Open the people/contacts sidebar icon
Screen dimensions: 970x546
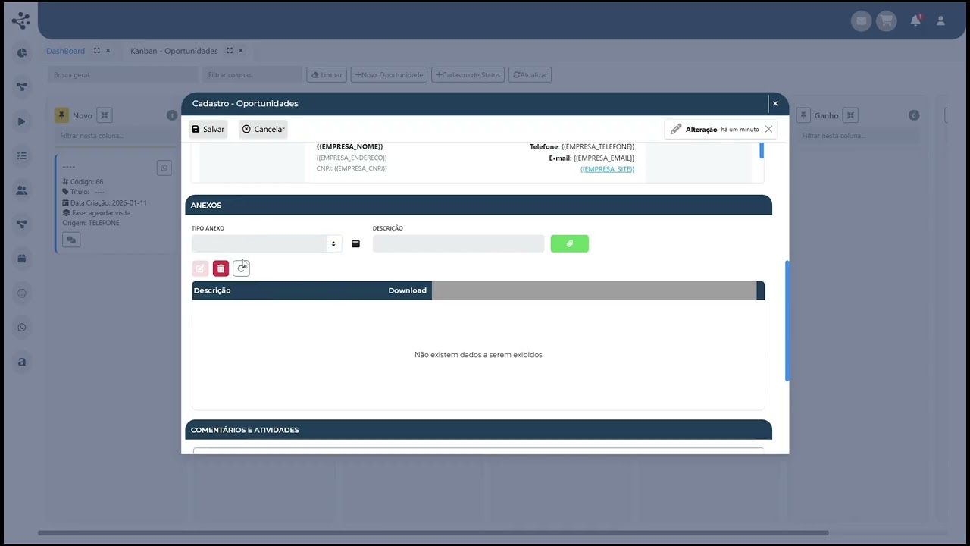21,190
